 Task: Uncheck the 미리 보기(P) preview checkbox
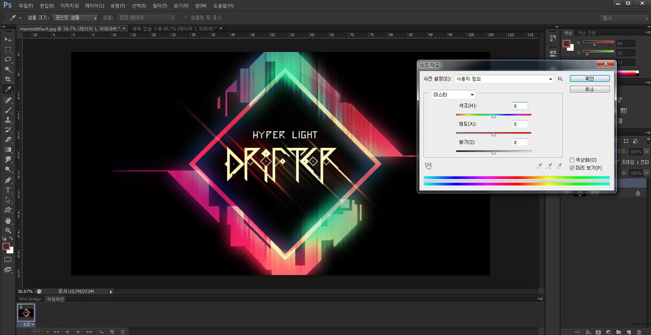tap(572, 167)
